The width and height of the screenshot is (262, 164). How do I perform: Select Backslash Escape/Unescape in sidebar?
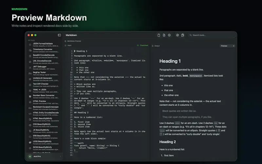click(44, 108)
